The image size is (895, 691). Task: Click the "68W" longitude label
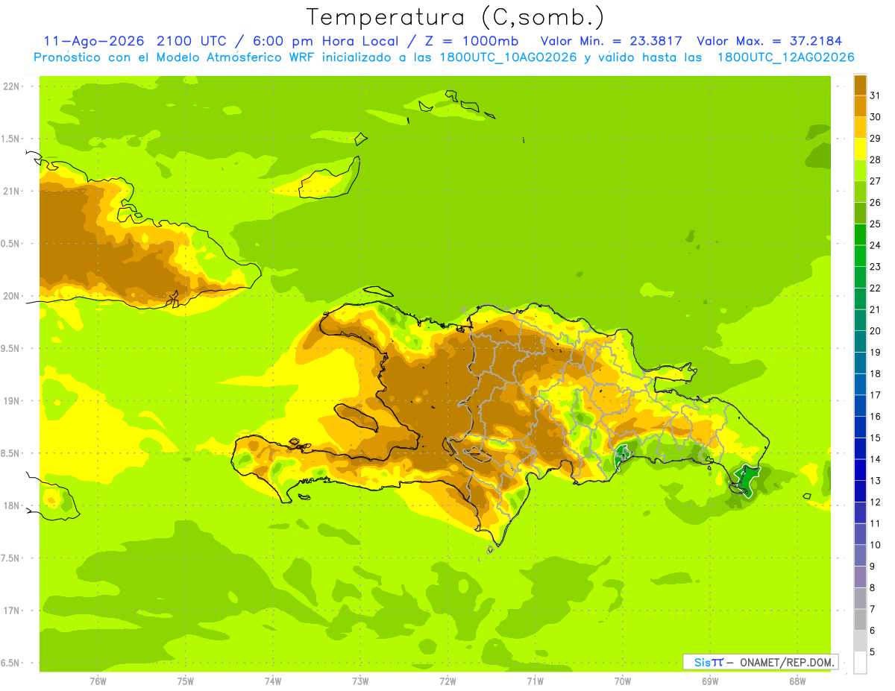797,681
